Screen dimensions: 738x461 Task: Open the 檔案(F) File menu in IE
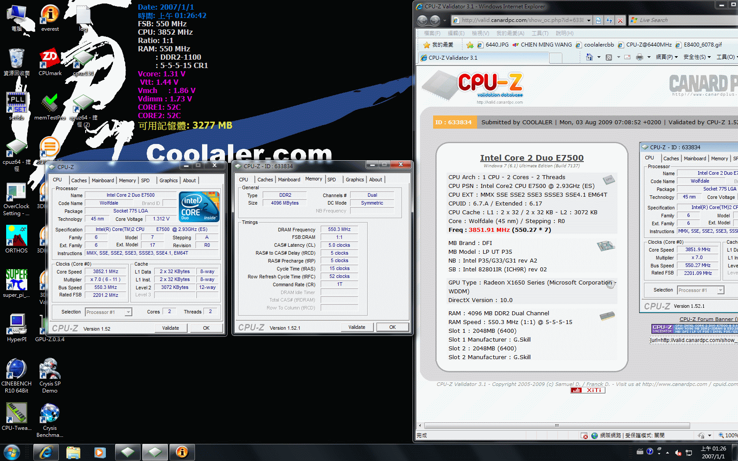[x=432, y=33]
